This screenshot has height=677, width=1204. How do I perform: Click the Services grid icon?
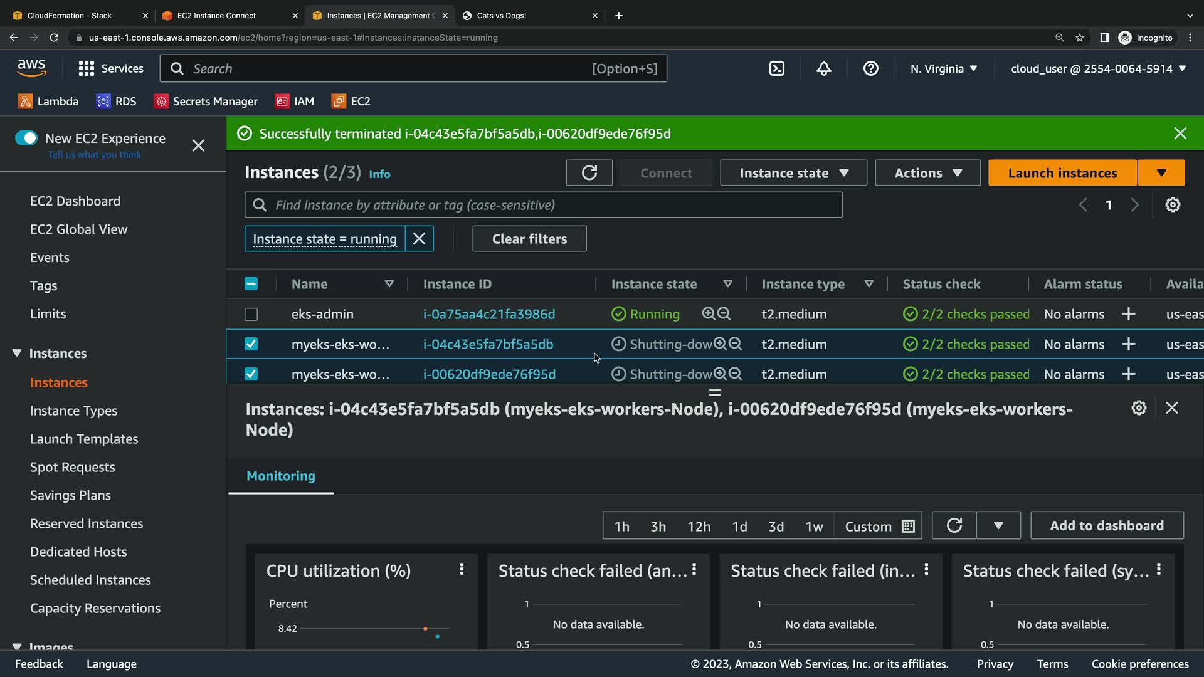coord(86,69)
